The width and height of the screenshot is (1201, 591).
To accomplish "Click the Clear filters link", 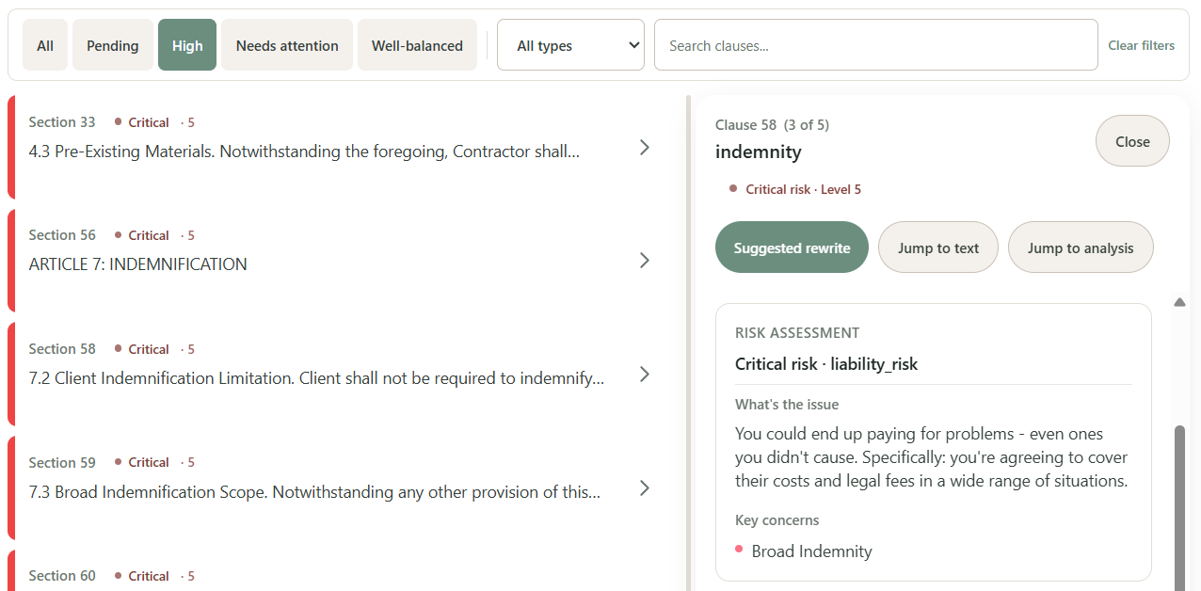I will coord(1141,44).
